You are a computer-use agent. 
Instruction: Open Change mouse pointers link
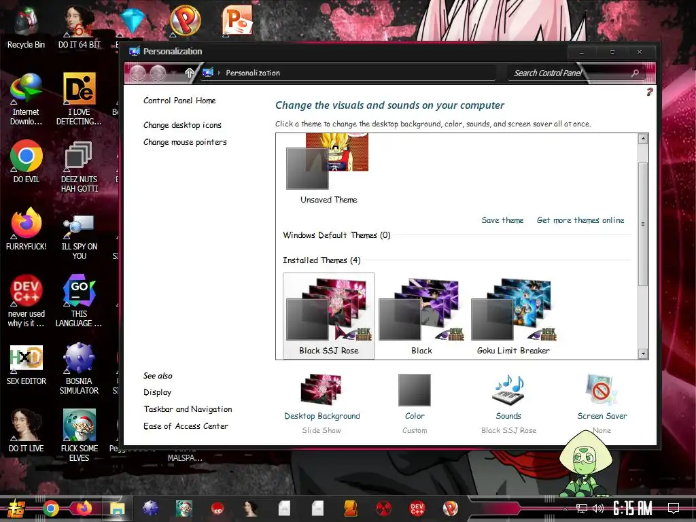(x=185, y=142)
